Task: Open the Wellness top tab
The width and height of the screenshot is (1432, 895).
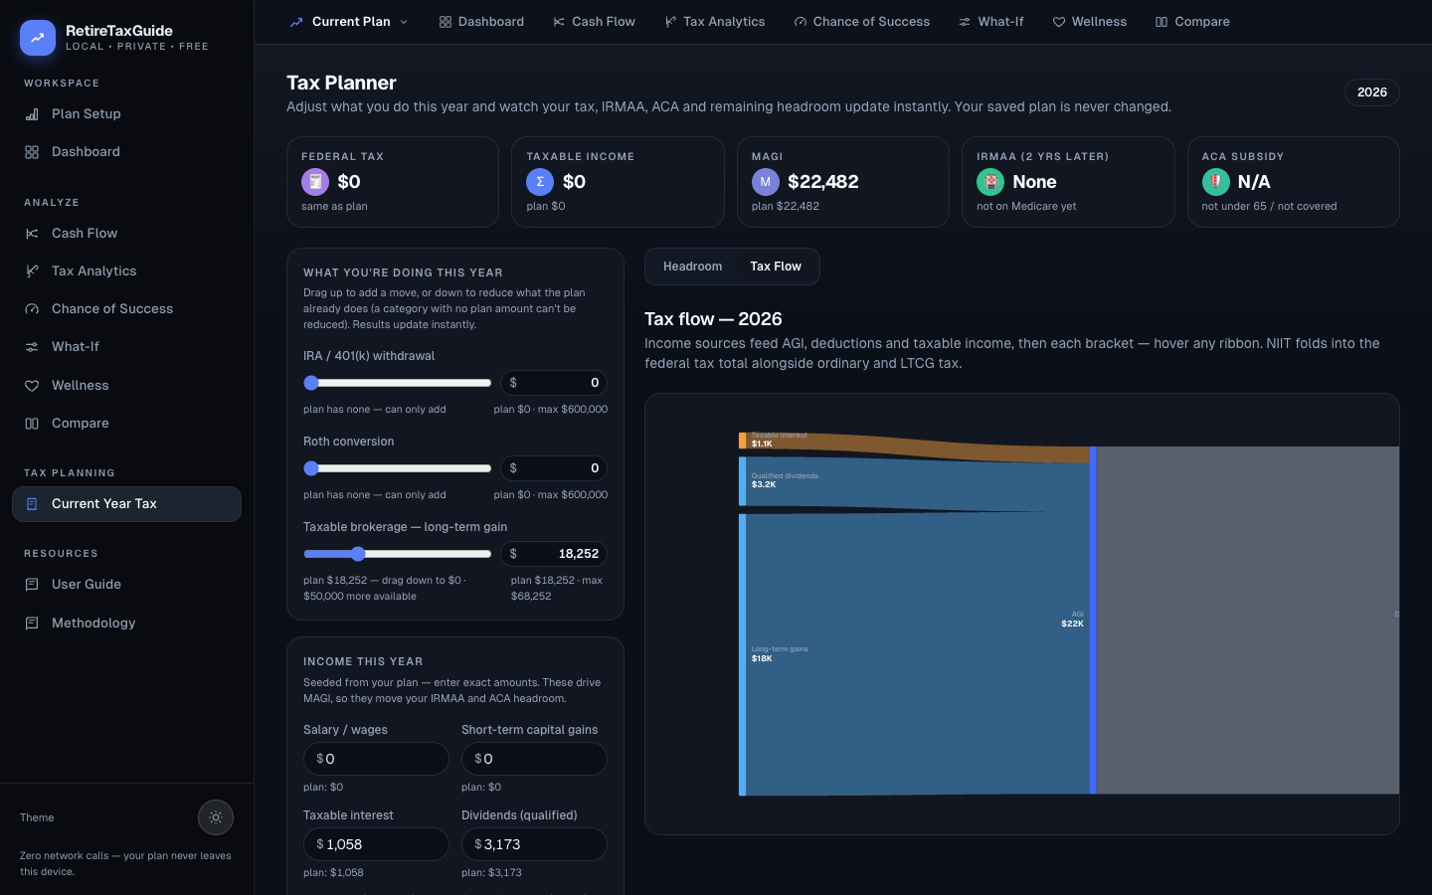Action: tap(1089, 21)
